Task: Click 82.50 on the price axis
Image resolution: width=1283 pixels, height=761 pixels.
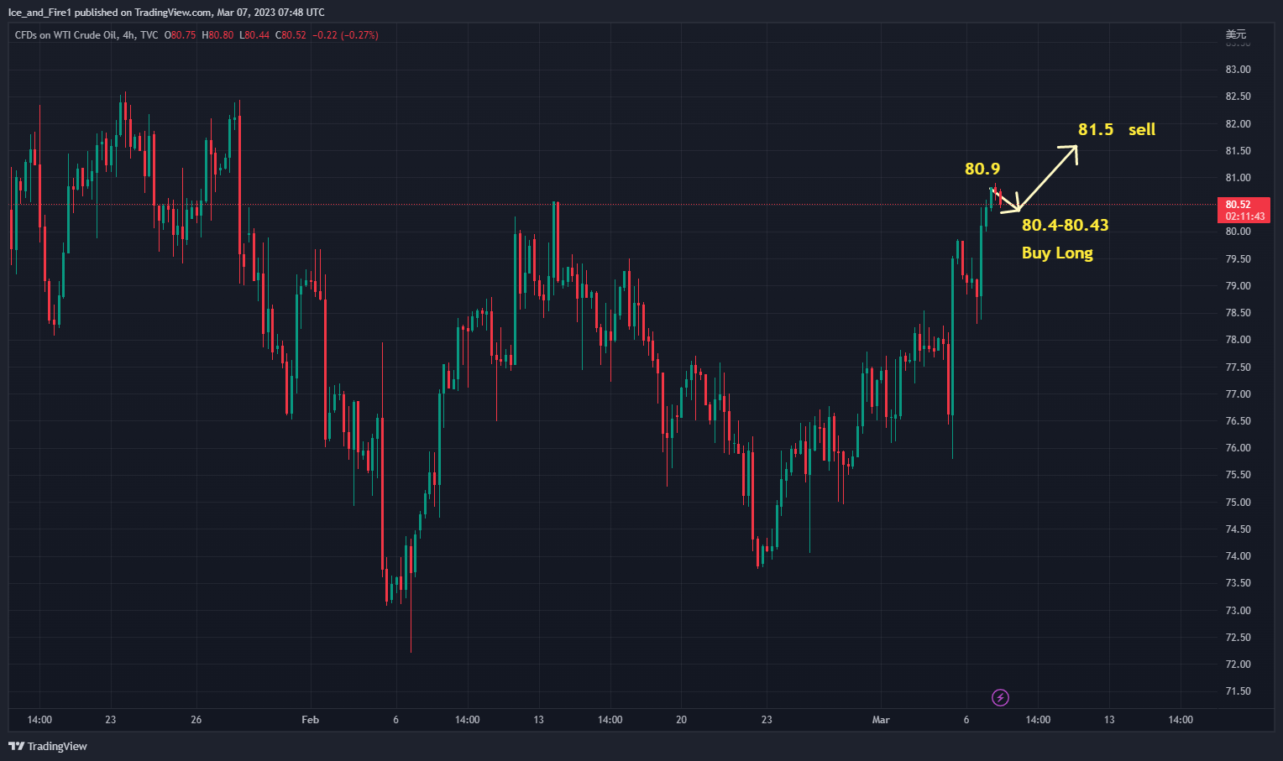Action: point(1238,96)
